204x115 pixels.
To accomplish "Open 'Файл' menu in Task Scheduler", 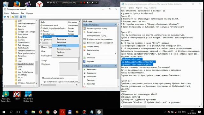I will click(6, 13).
